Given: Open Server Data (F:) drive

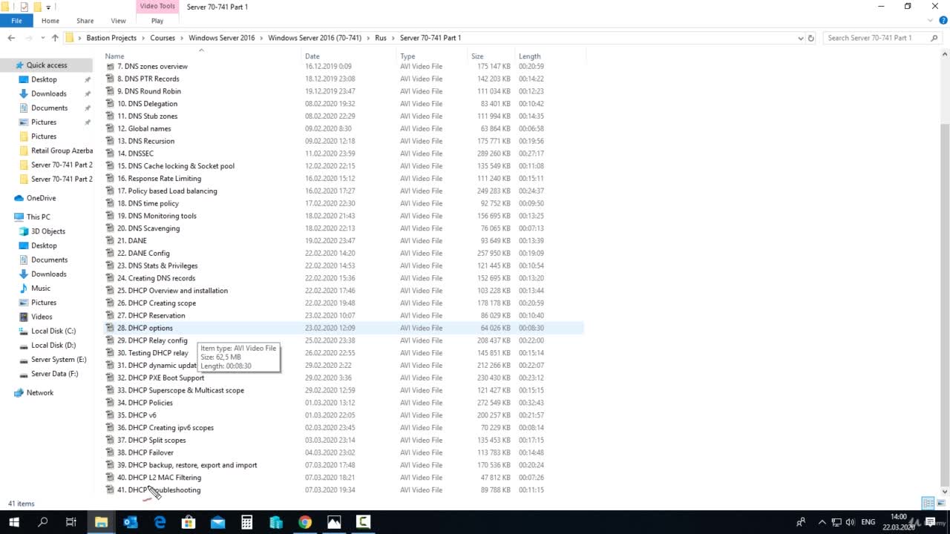Looking at the screenshot, I should pos(54,374).
